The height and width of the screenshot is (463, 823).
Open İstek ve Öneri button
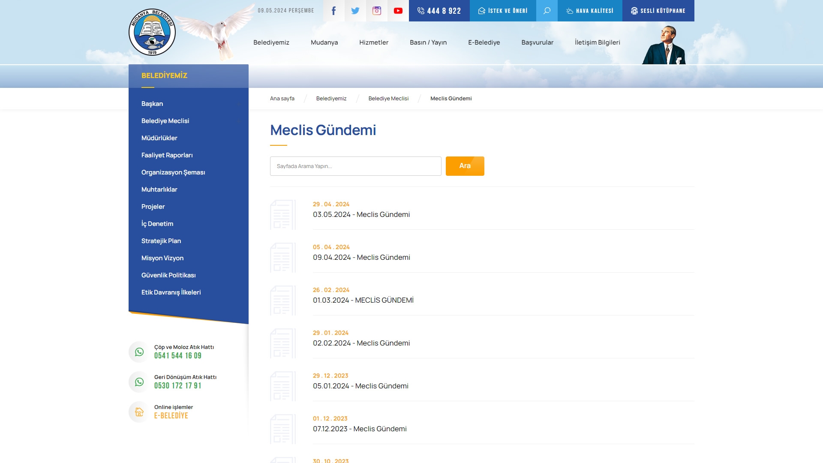(x=503, y=11)
